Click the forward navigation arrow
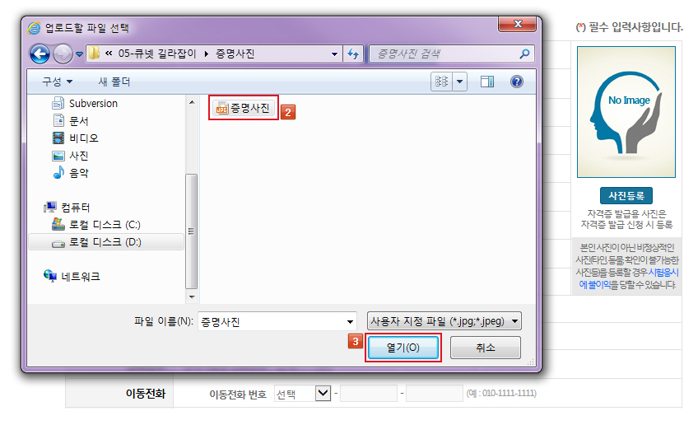 [63, 54]
